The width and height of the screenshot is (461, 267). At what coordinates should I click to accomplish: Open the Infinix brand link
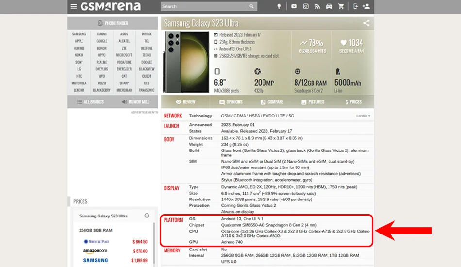pos(147,34)
